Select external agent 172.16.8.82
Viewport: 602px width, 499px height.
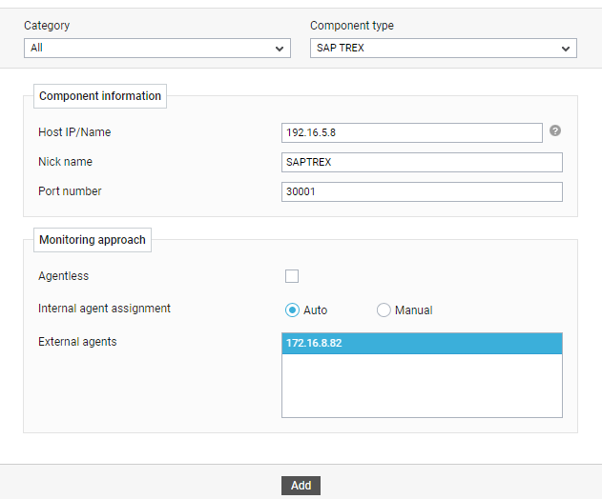(x=422, y=343)
